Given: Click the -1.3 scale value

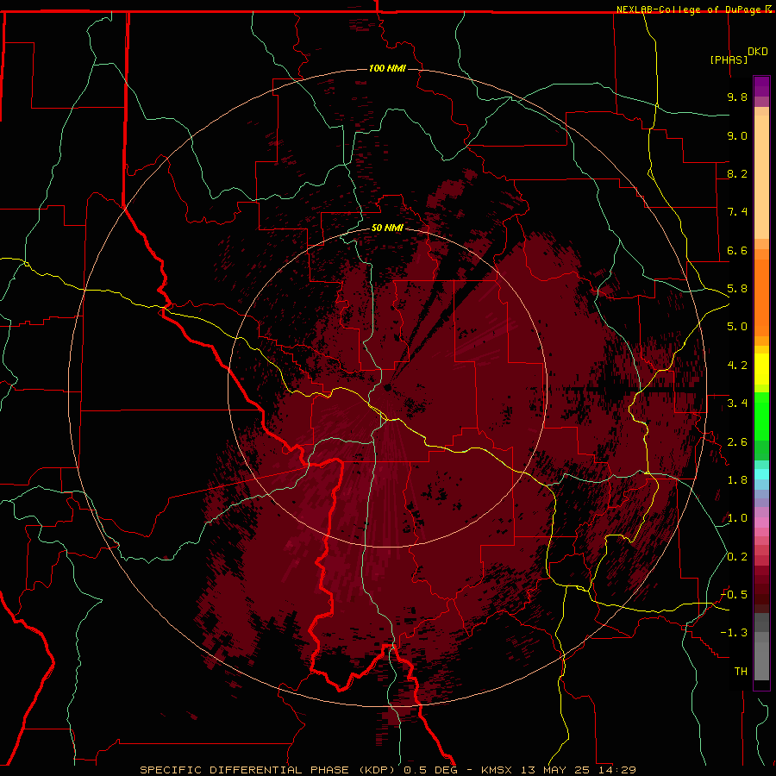Looking at the screenshot, I should (x=734, y=633).
